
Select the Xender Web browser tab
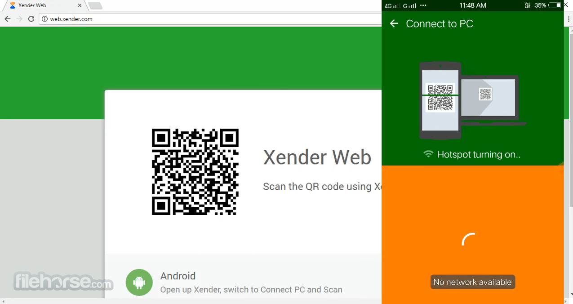[45, 5]
